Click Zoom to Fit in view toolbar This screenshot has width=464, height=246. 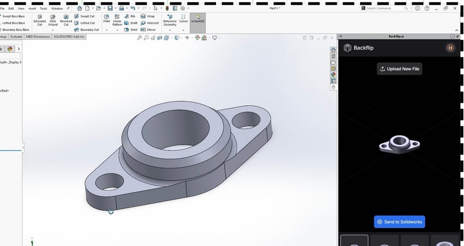(139, 38)
